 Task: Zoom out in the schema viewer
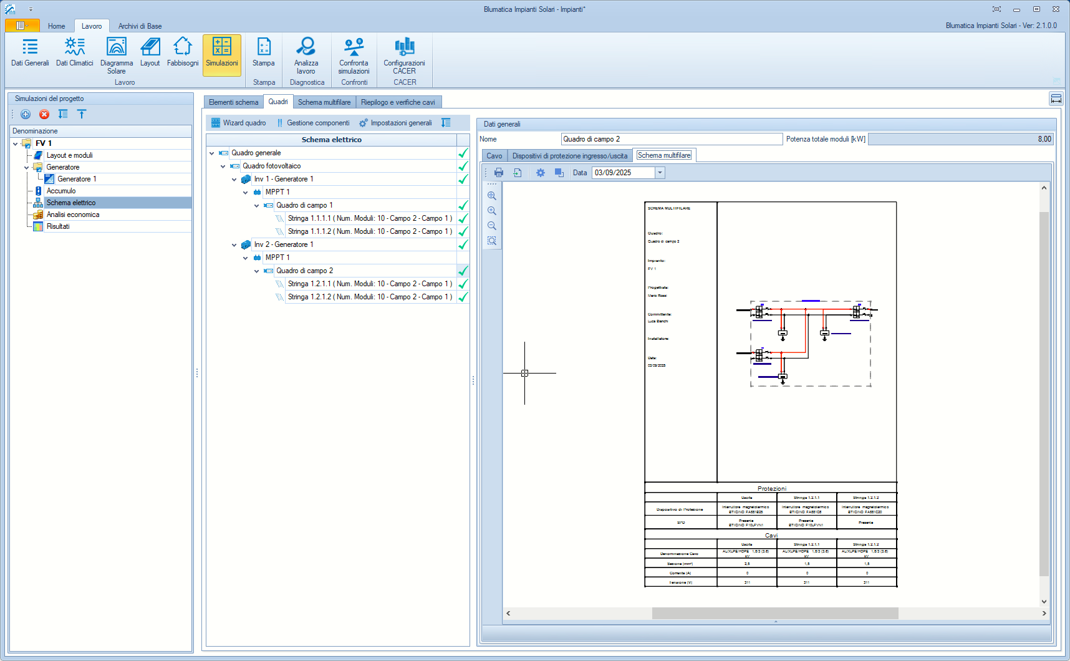point(492,226)
